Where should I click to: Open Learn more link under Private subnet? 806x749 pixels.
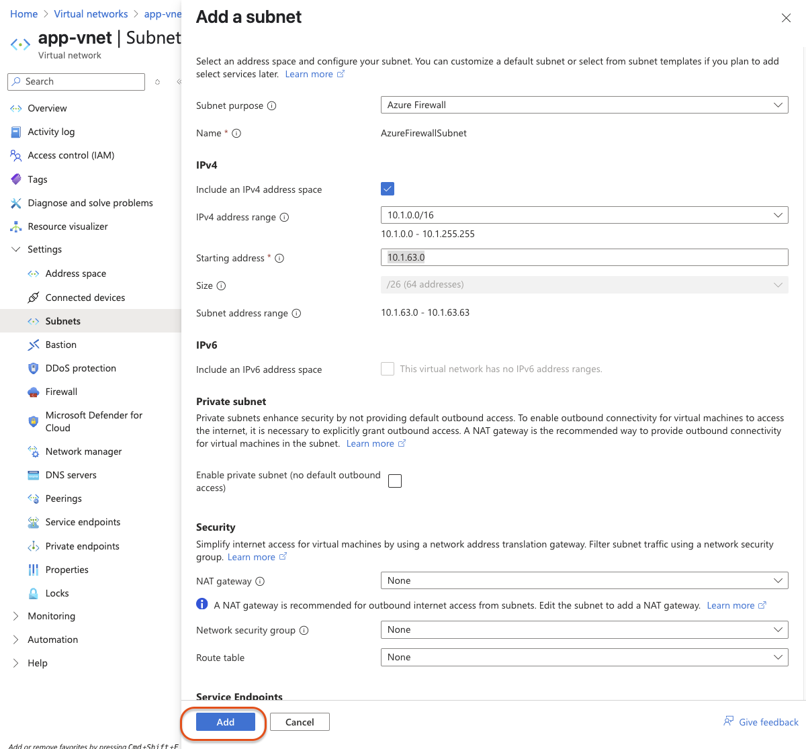376,443
